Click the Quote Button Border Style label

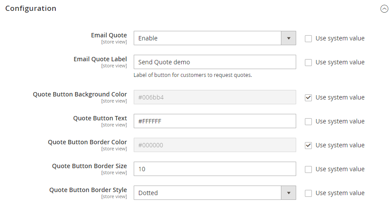point(88,190)
